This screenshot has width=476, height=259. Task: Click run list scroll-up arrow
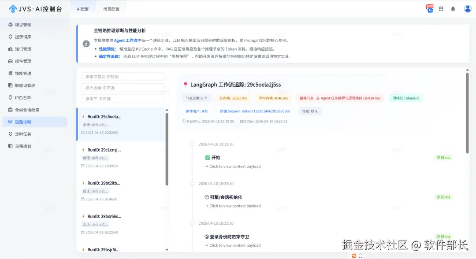[167, 110]
